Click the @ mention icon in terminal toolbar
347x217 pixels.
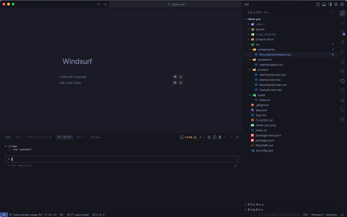point(209,137)
